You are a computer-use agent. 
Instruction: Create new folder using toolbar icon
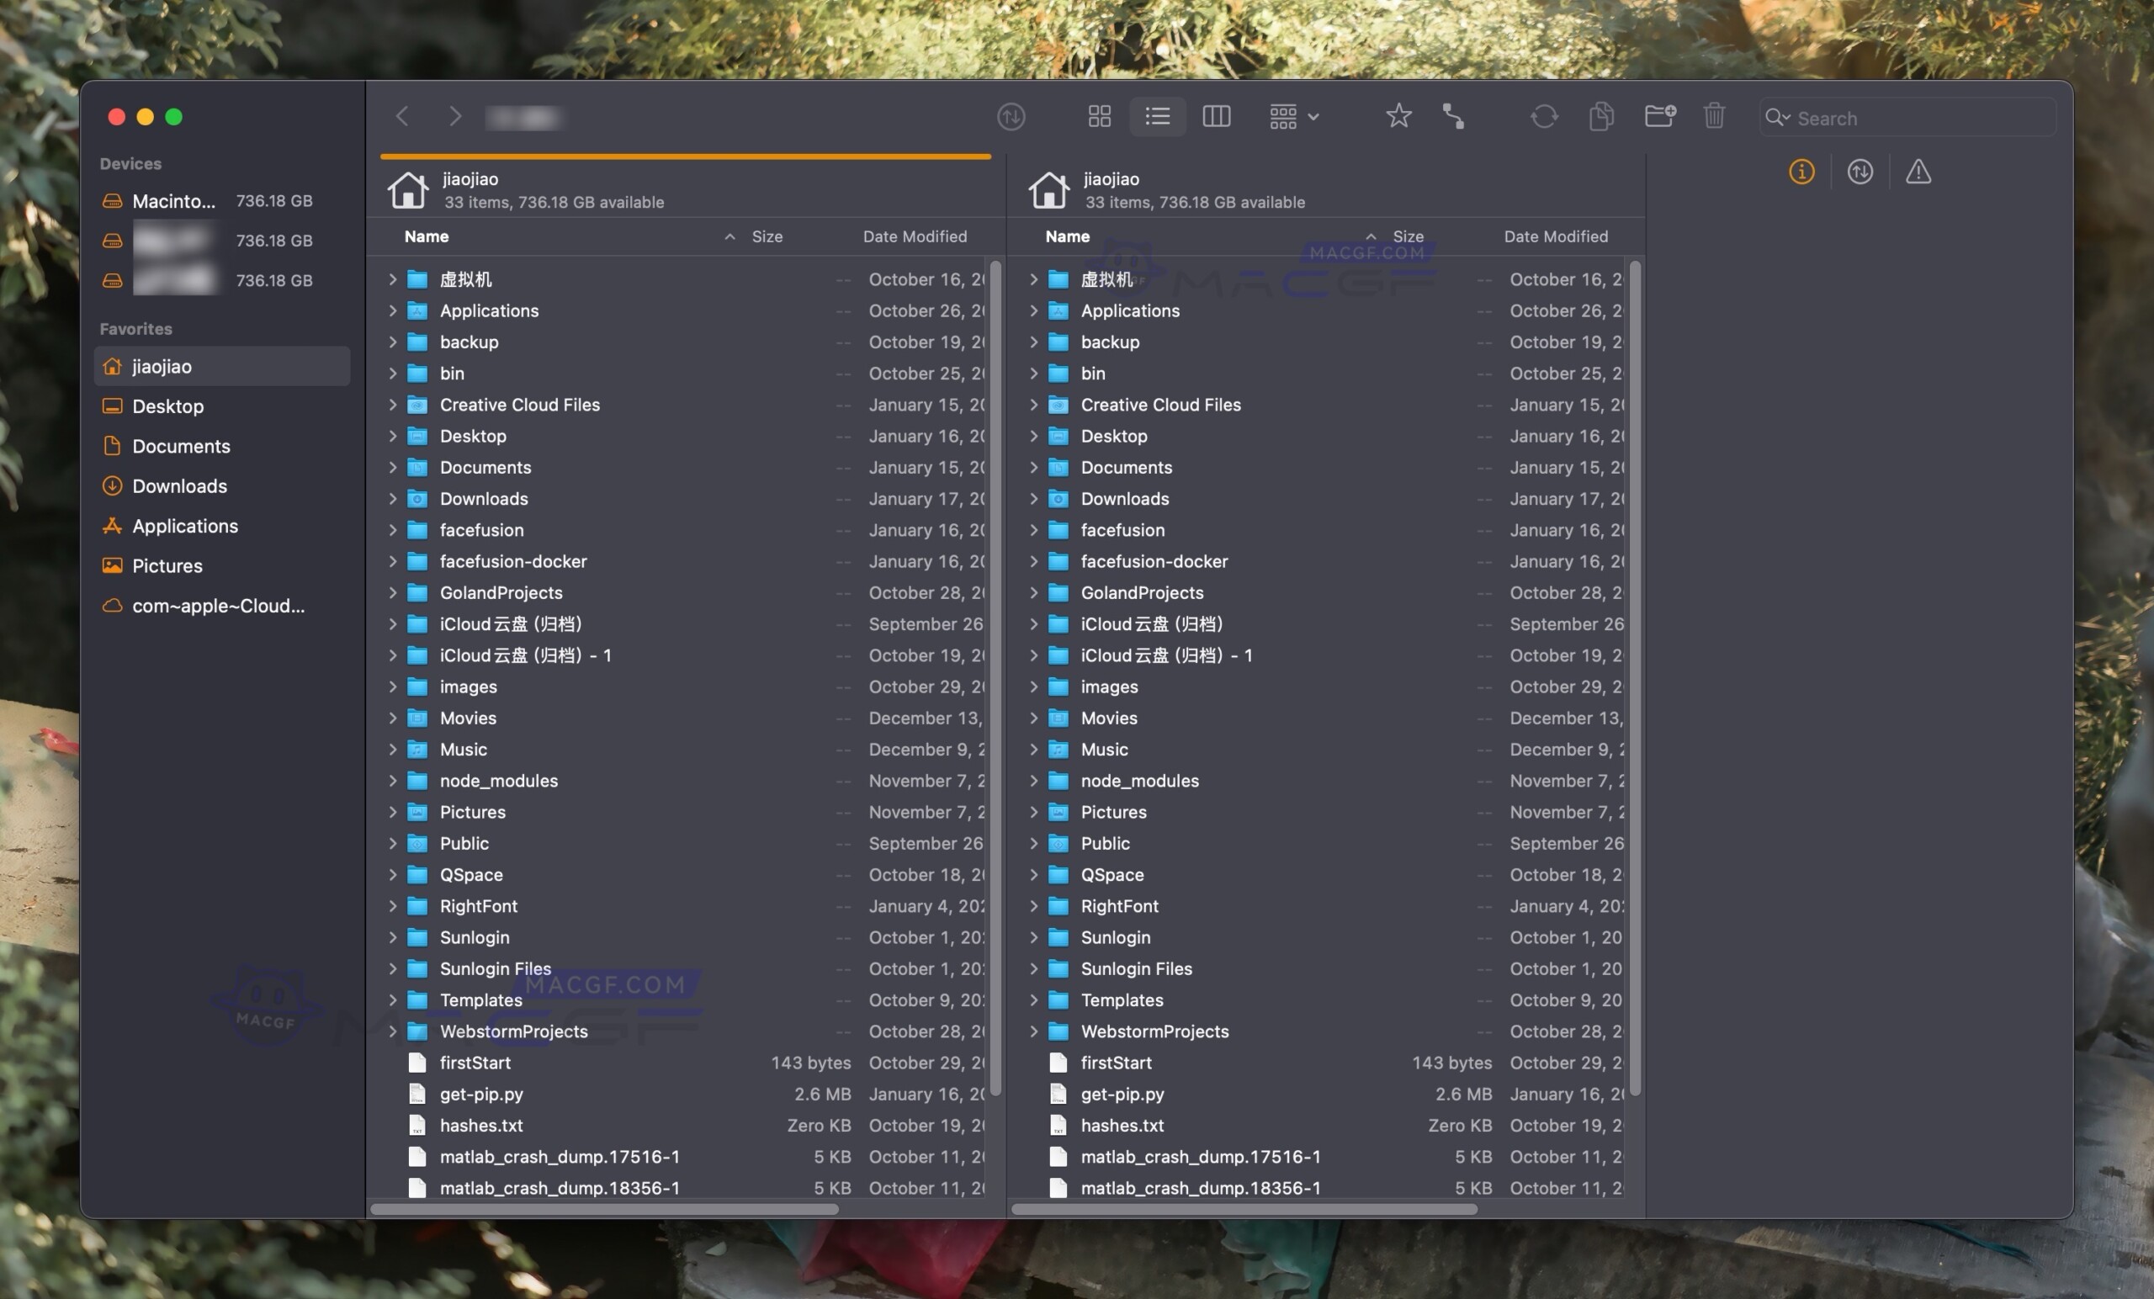click(1658, 116)
